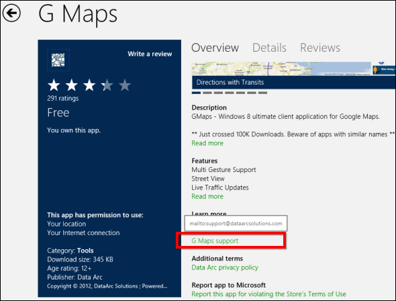Click the fourth half-filled rating star
The width and height of the screenshot is (396, 301).
107,85
